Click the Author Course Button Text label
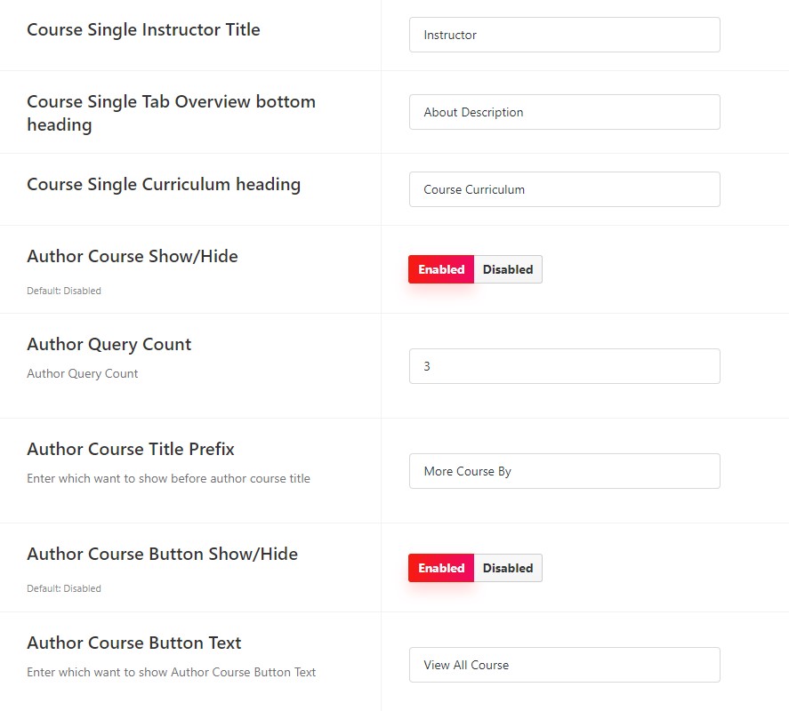This screenshot has width=789, height=711. coord(133,643)
